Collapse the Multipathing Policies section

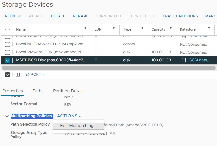tap(7, 116)
